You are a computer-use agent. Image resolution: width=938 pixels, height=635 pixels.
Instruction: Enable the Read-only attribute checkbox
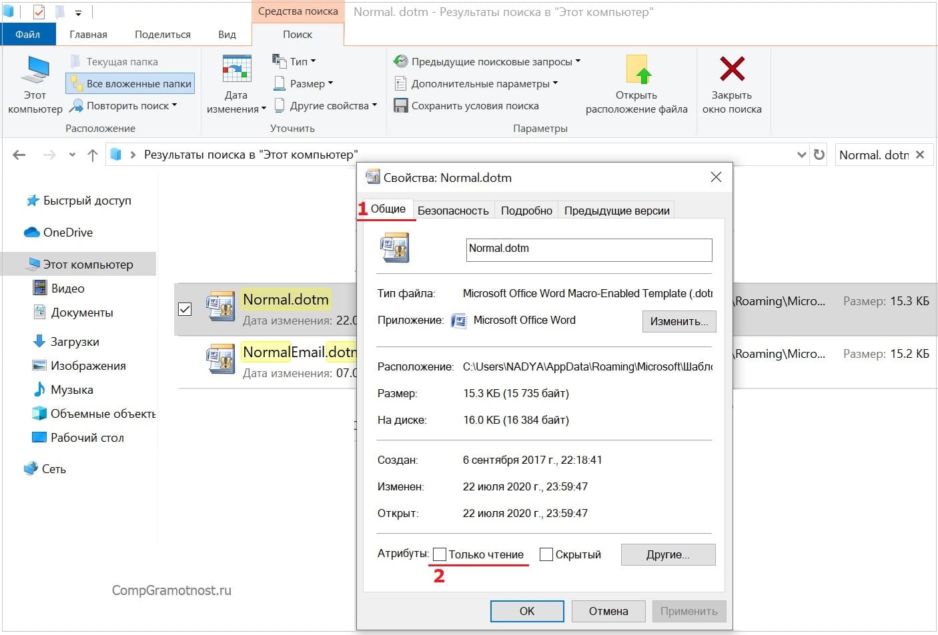(440, 554)
